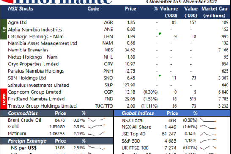231x154 pixels.
Task: Click 'Oryx Properties Limited' name
Action: tap(33, 64)
